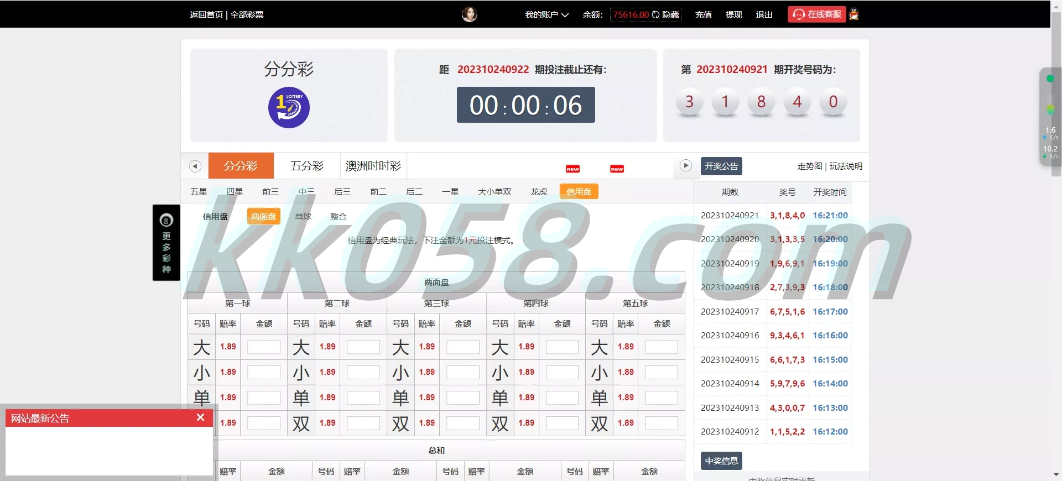1062x481 pixels.
Task: Click the second red new badge
Action: pos(617,169)
